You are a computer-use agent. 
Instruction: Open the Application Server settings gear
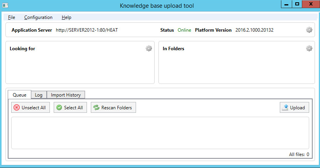tap(309, 30)
